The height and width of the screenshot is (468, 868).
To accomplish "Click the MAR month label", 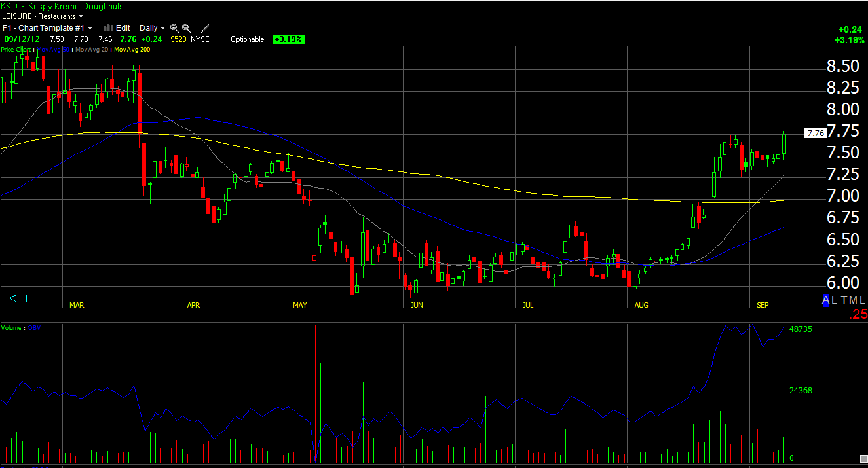I will (x=77, y=306).
